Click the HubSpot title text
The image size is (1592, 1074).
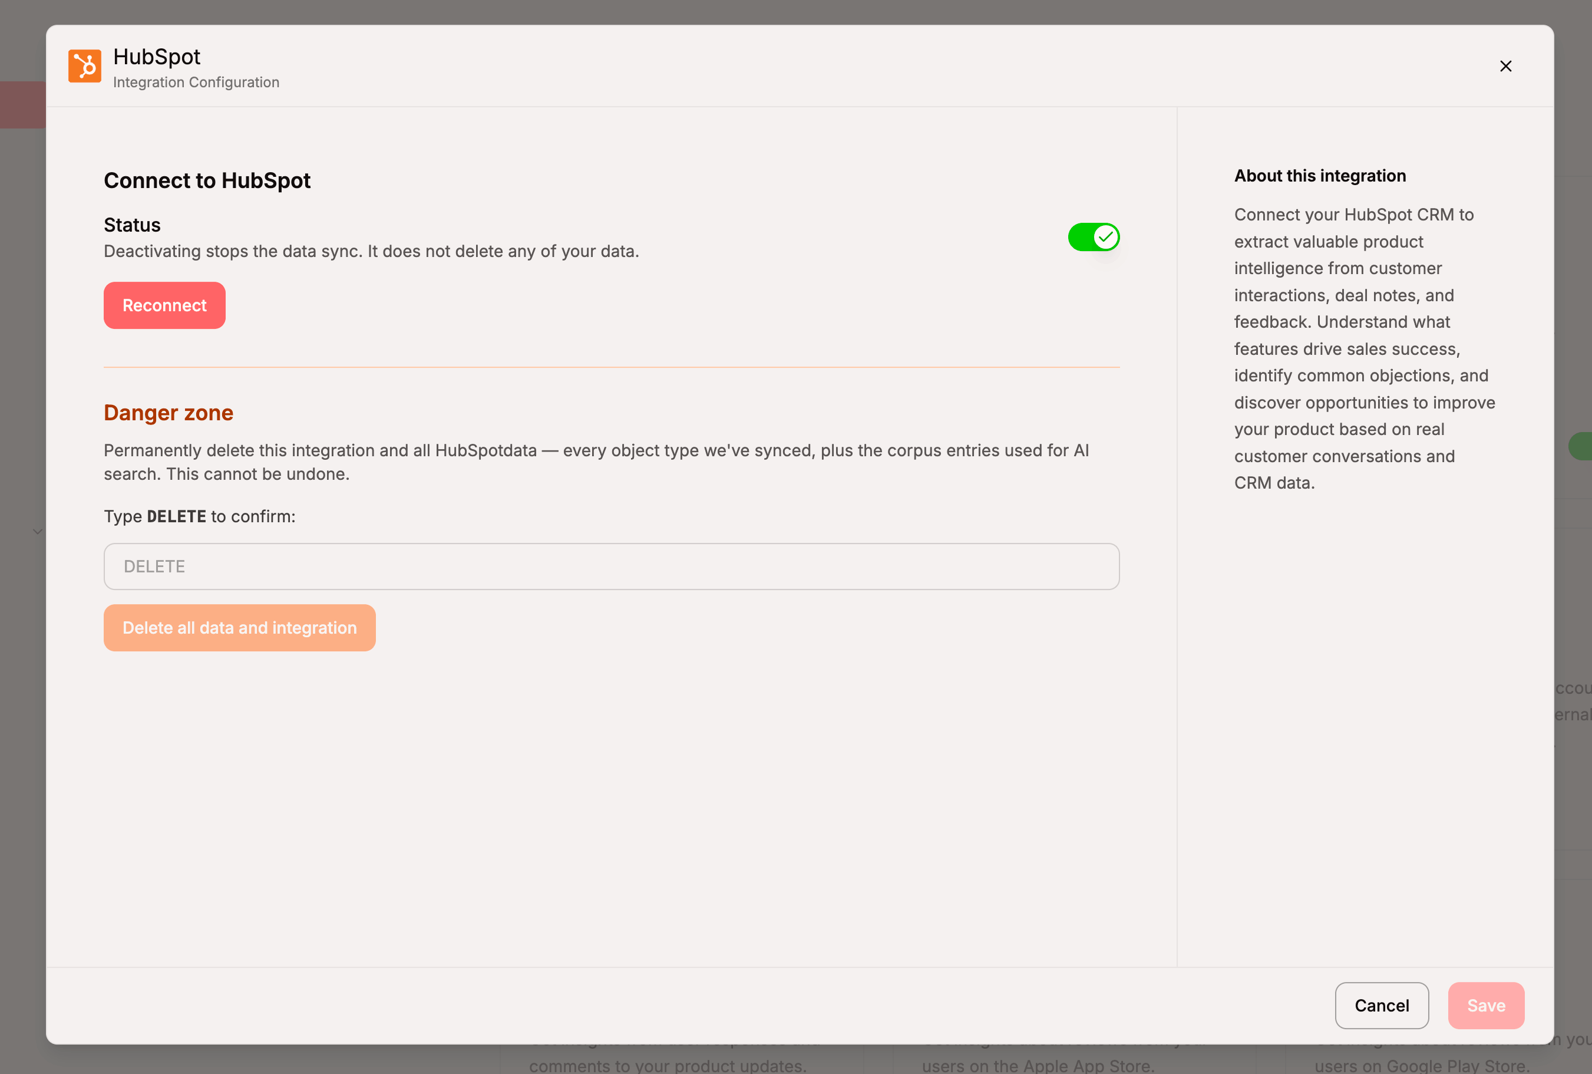coord(157,56)
